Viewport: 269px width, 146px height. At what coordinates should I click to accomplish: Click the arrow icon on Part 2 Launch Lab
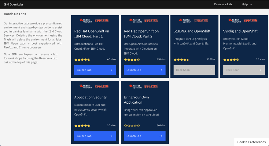[x=160, y=70]
